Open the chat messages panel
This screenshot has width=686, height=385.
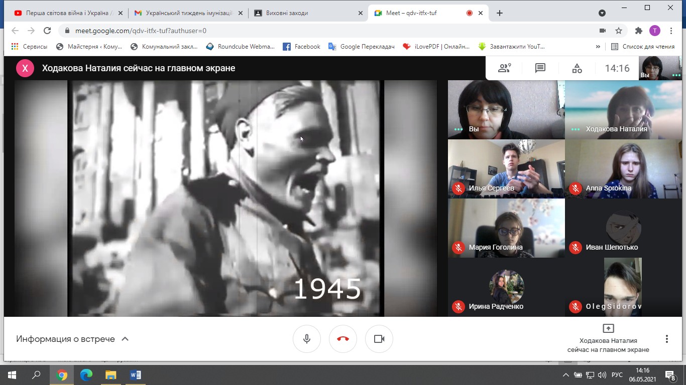540,69
